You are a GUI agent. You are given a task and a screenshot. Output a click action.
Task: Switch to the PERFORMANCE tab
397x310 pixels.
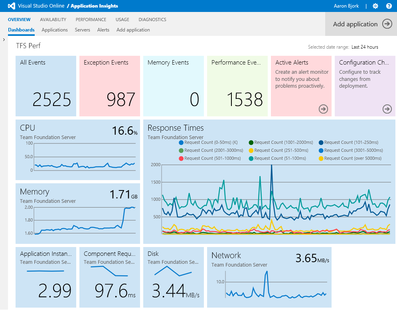pos(91,19)
